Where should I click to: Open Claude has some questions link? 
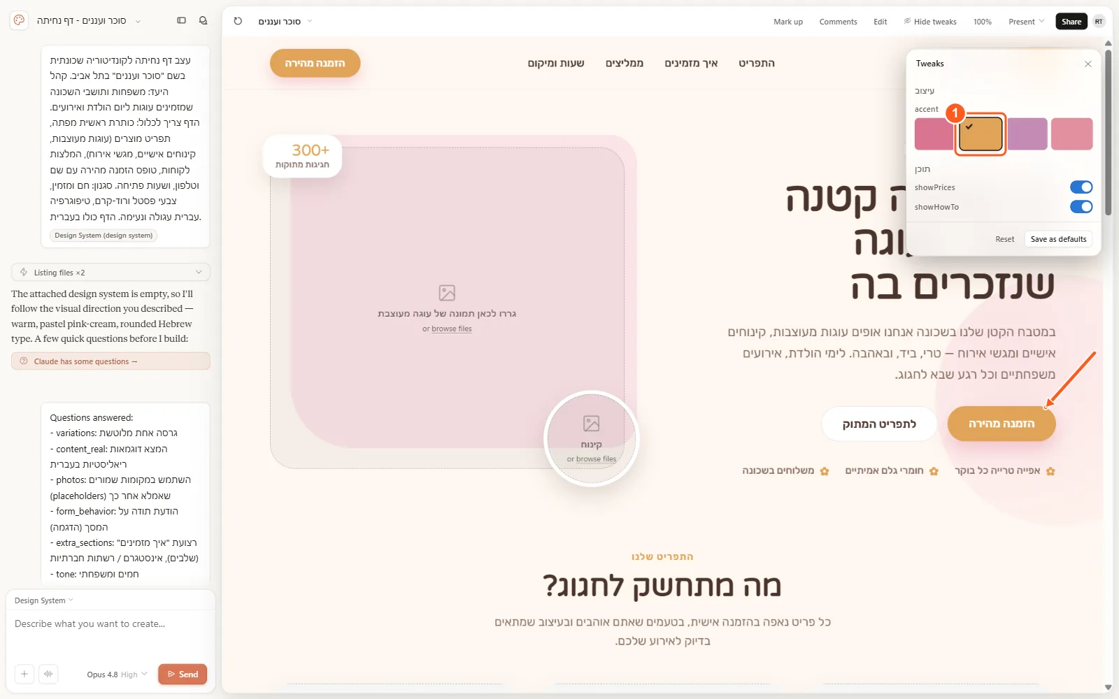click(x=111, y=361)
